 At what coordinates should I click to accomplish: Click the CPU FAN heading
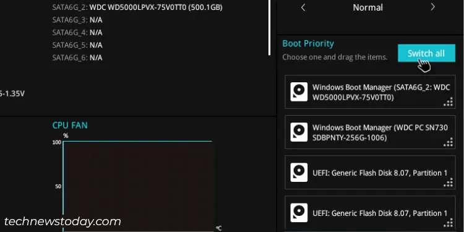click(70, 125)
